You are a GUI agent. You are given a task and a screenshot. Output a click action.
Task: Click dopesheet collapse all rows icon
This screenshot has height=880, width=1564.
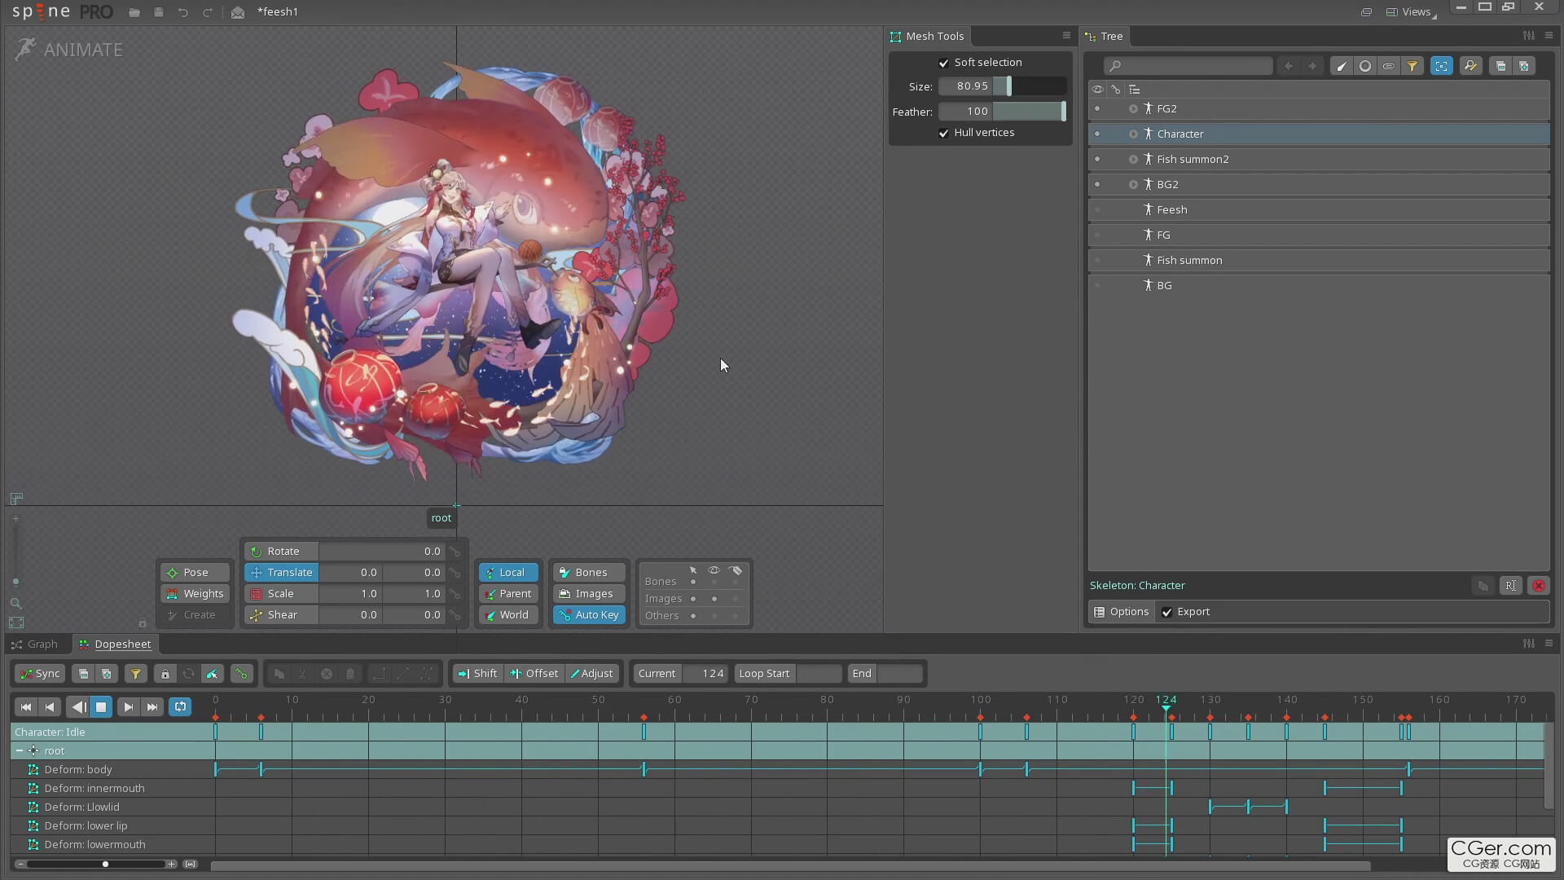tap(83, 674)
